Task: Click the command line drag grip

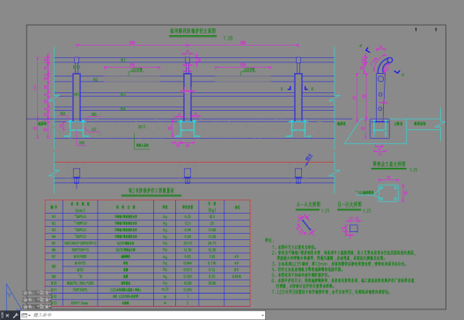Action: tap(2, 316)
